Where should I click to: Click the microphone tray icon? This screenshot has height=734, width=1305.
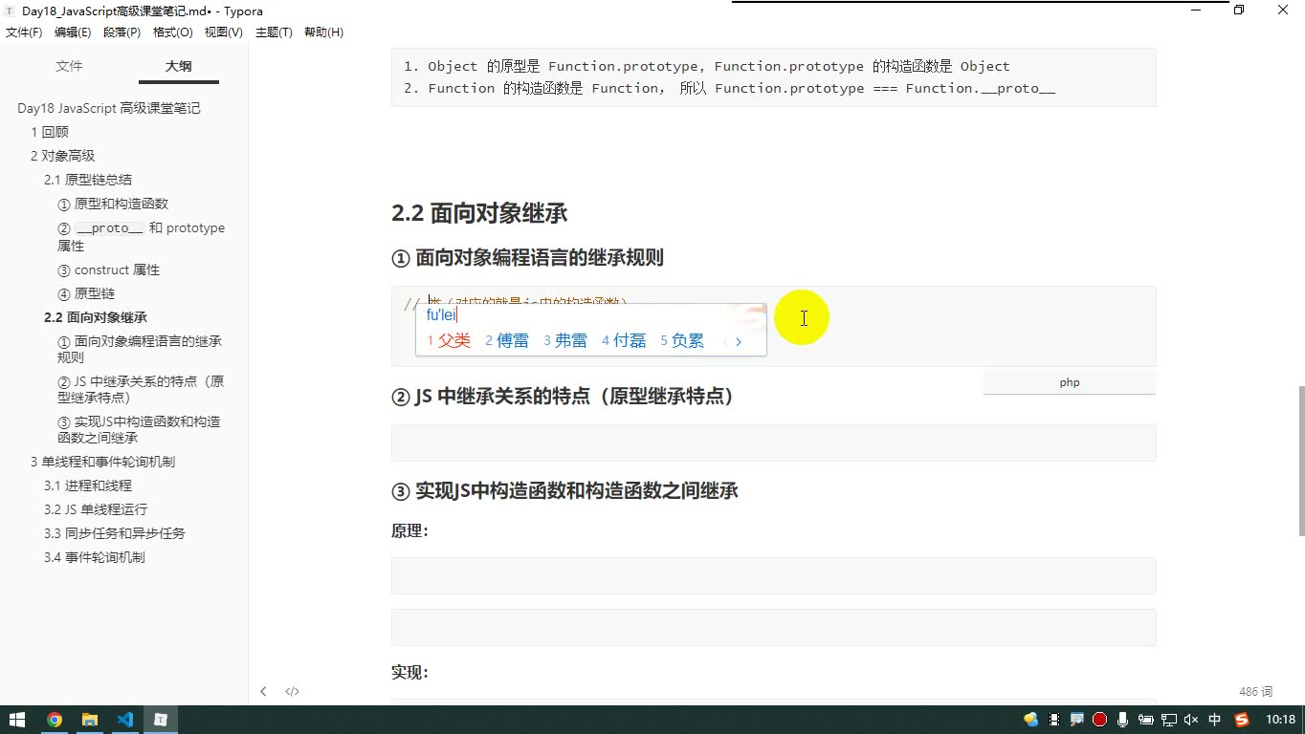(x=1122, y=720)
